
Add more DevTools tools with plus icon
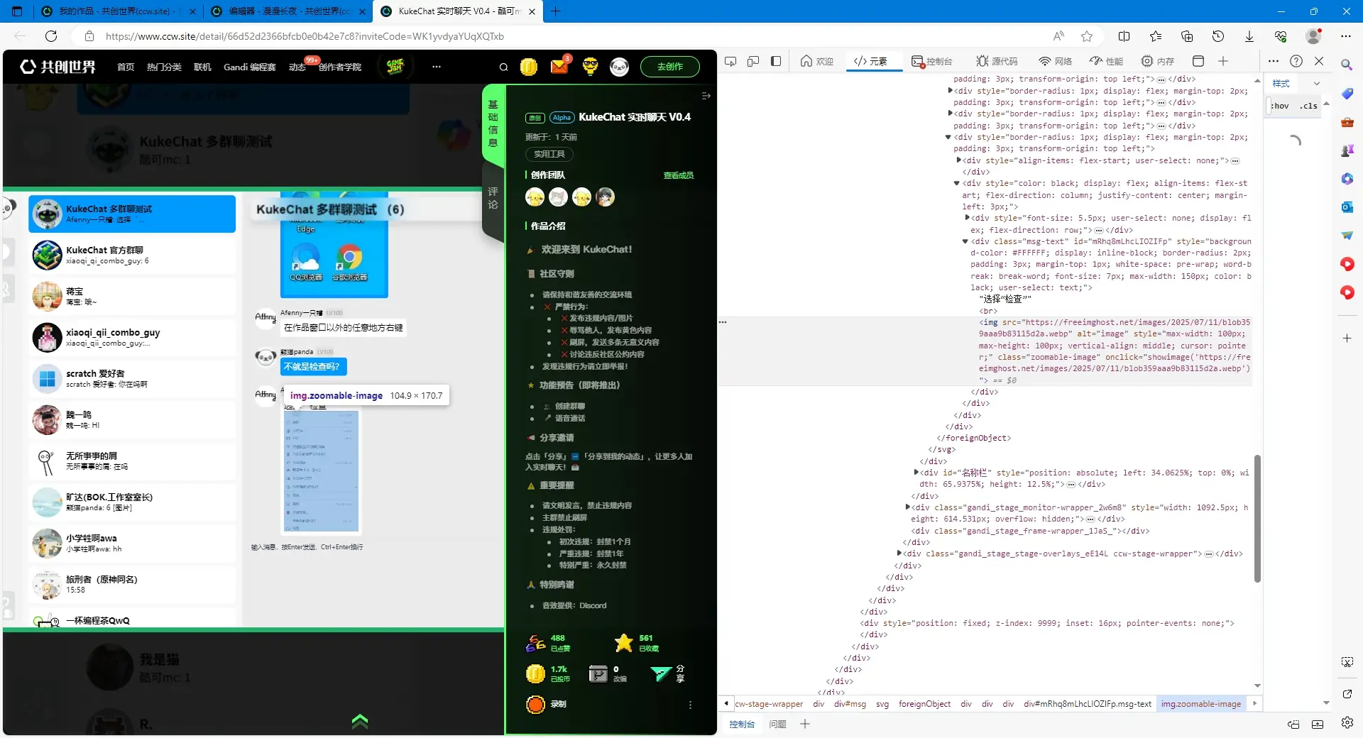[1223, 61]
